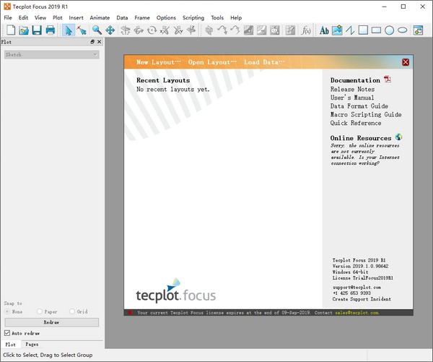Activate the Translate four-arrow tool
This screenshot has width=433, height=362.
click(110, 30)
